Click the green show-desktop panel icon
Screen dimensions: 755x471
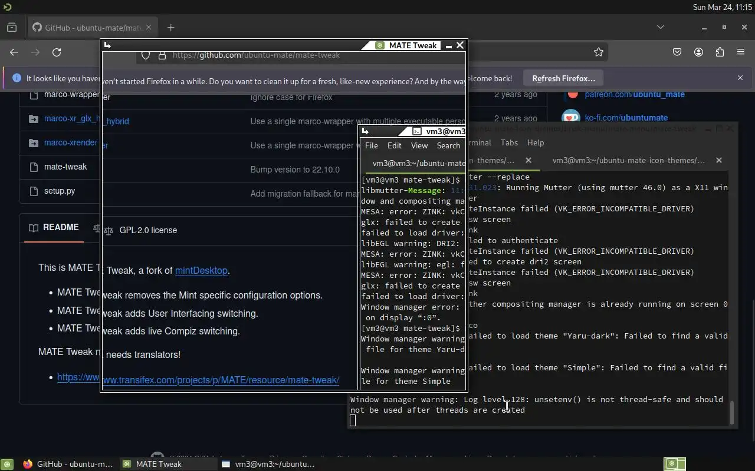click(8, 464)
